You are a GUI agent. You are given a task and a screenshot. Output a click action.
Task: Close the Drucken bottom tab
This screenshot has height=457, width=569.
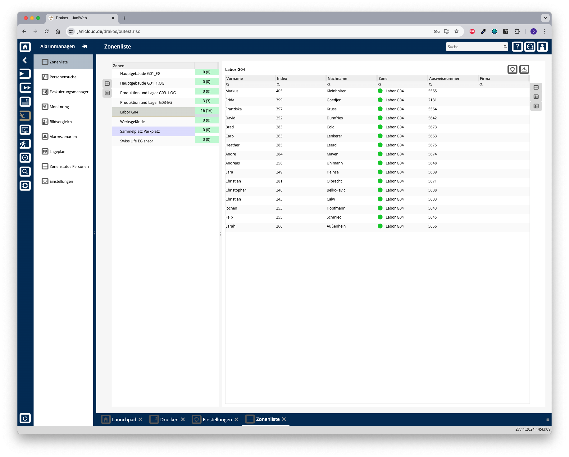click(x=183, y=419)
